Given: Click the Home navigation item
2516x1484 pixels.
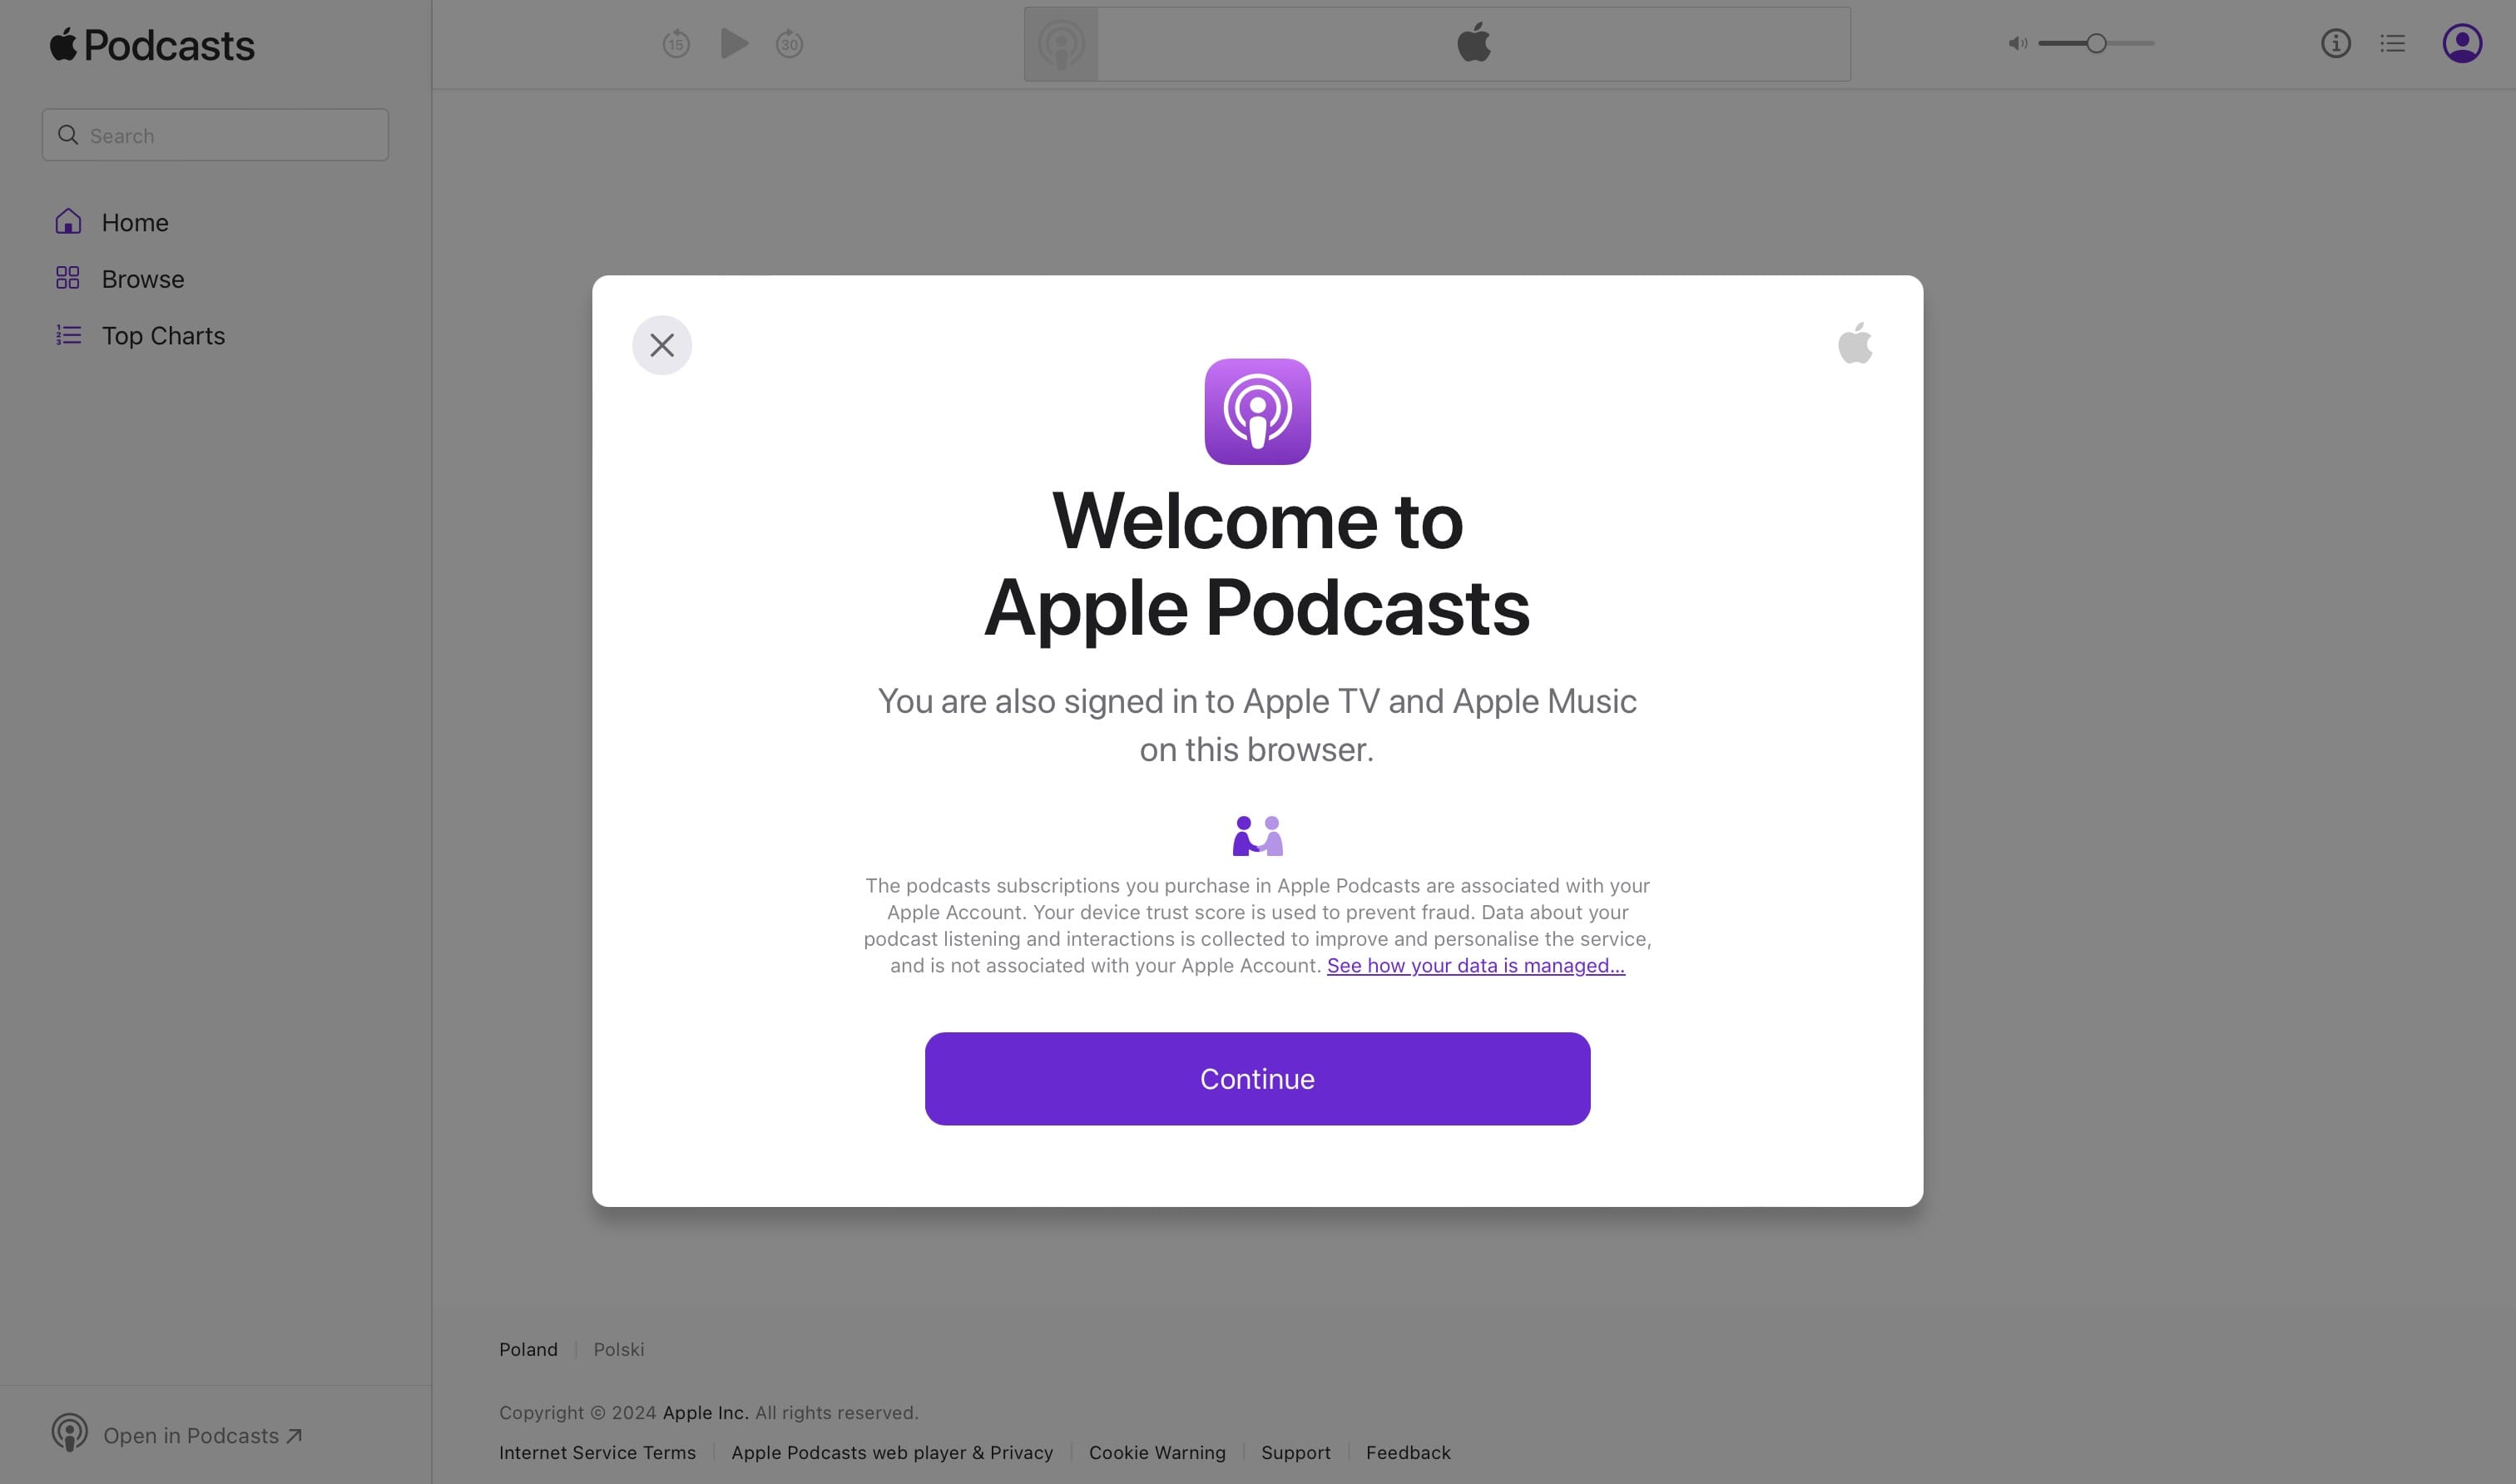Looking at the screenshot, I should click(134, 220).
